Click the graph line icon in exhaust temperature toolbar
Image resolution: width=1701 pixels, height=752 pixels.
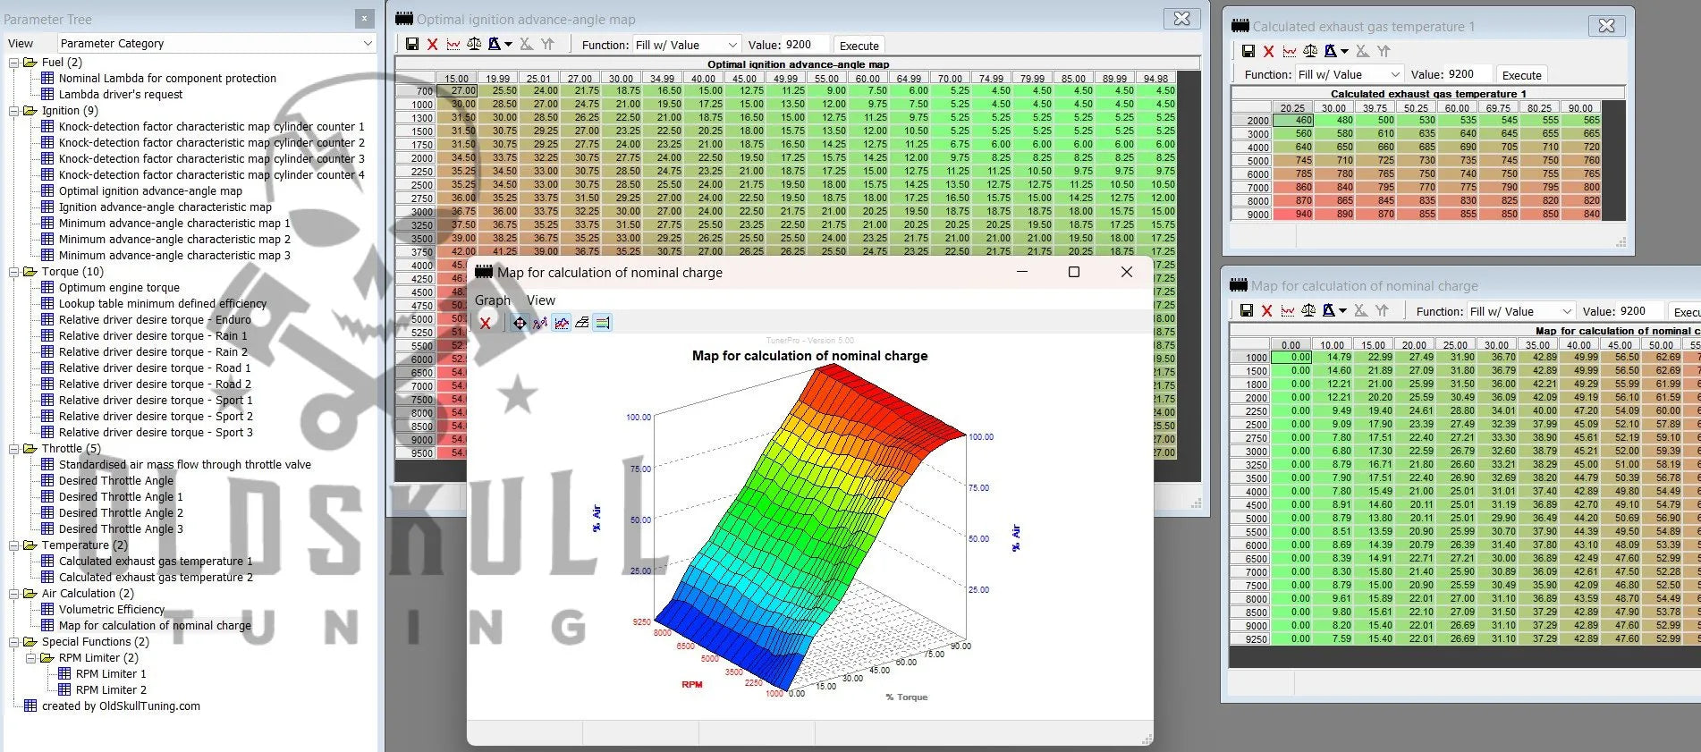[x=1289, y=52]
